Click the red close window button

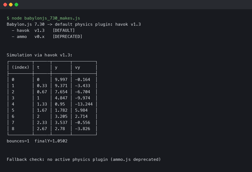[5, 4]
